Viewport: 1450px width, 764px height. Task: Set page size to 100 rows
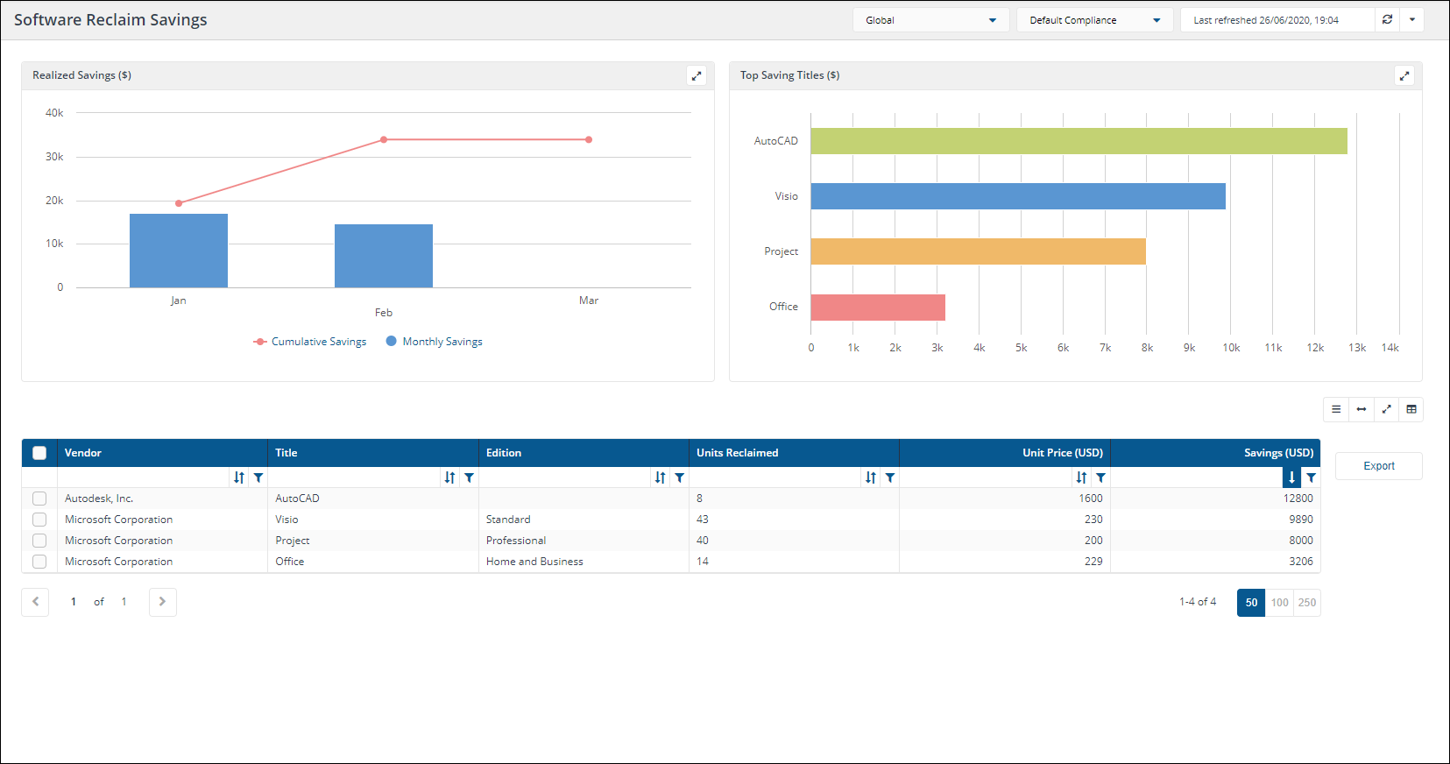click(1279, 603)
